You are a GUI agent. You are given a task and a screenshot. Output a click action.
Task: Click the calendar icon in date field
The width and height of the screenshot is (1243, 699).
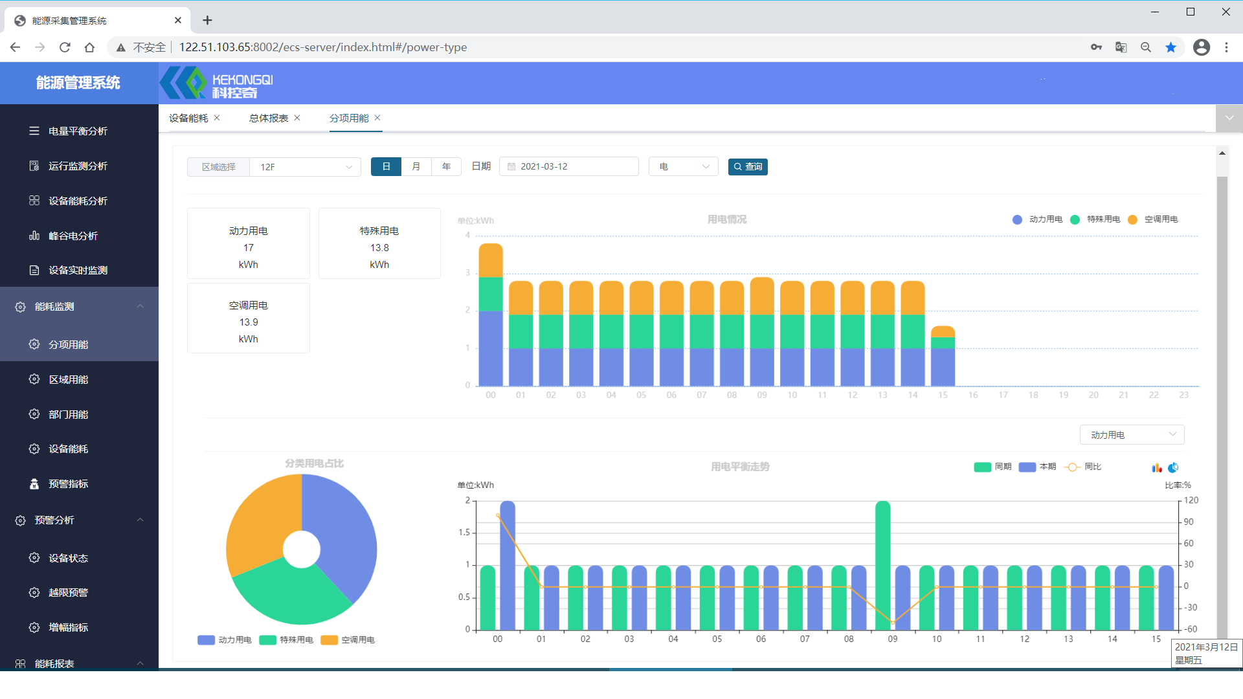tap(511, 167)
